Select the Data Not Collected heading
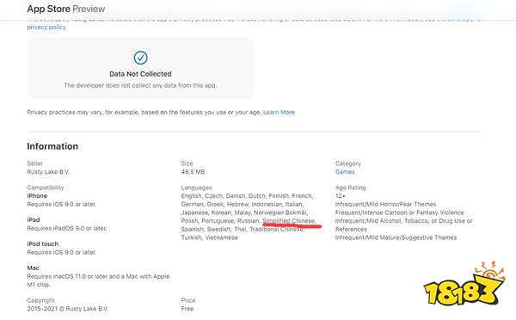The width and height of the screenshot is (516, 320). point(140,74)
